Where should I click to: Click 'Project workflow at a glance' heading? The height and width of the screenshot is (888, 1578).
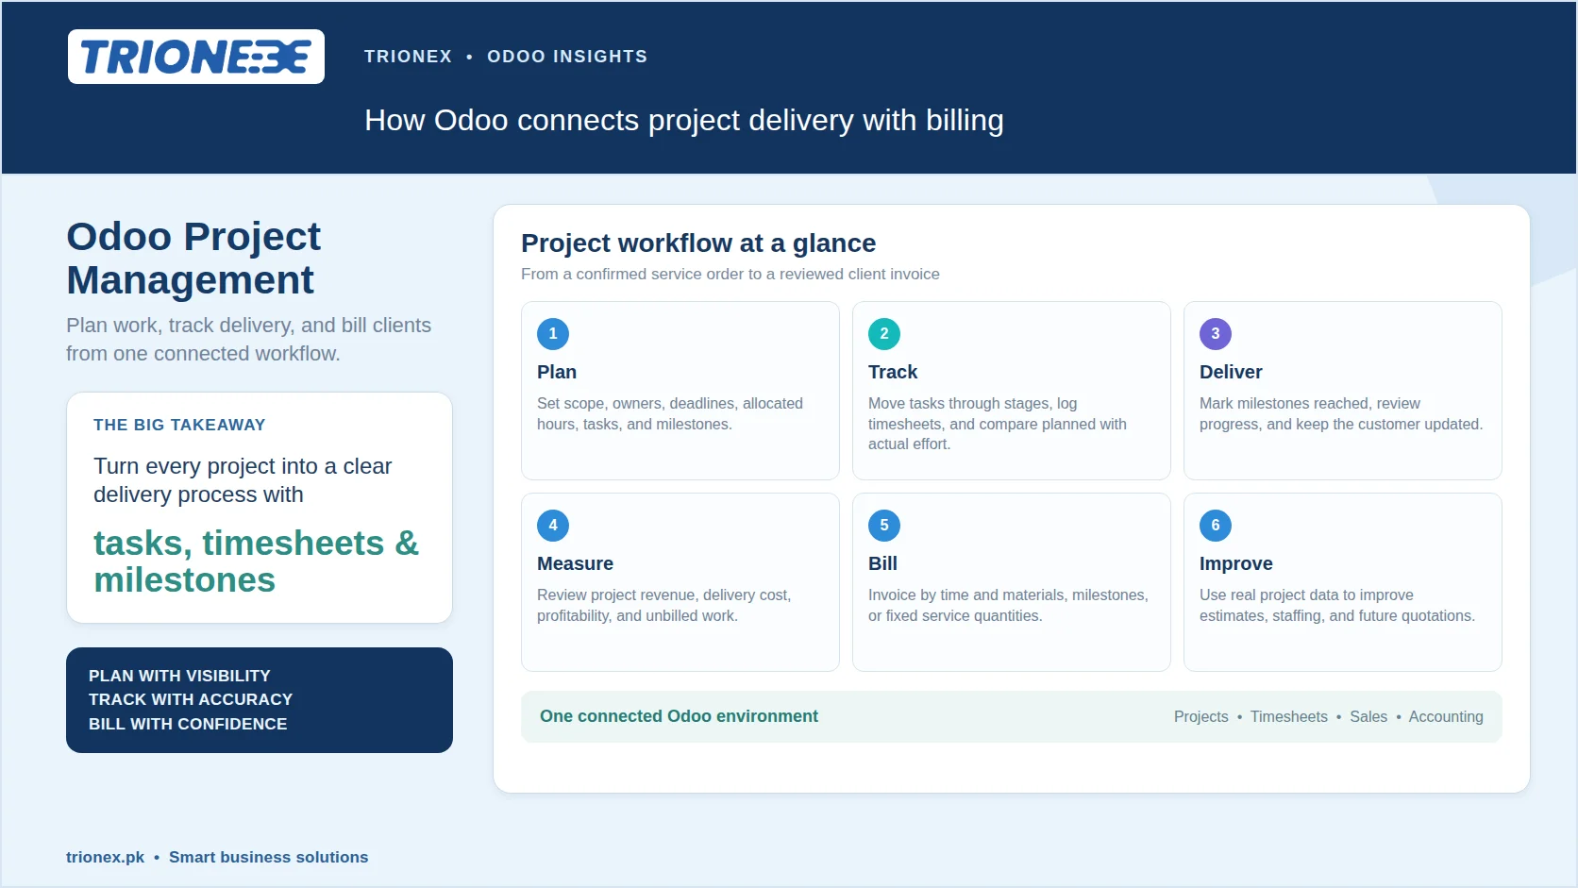pyautogui.click(x=698, y=243)
